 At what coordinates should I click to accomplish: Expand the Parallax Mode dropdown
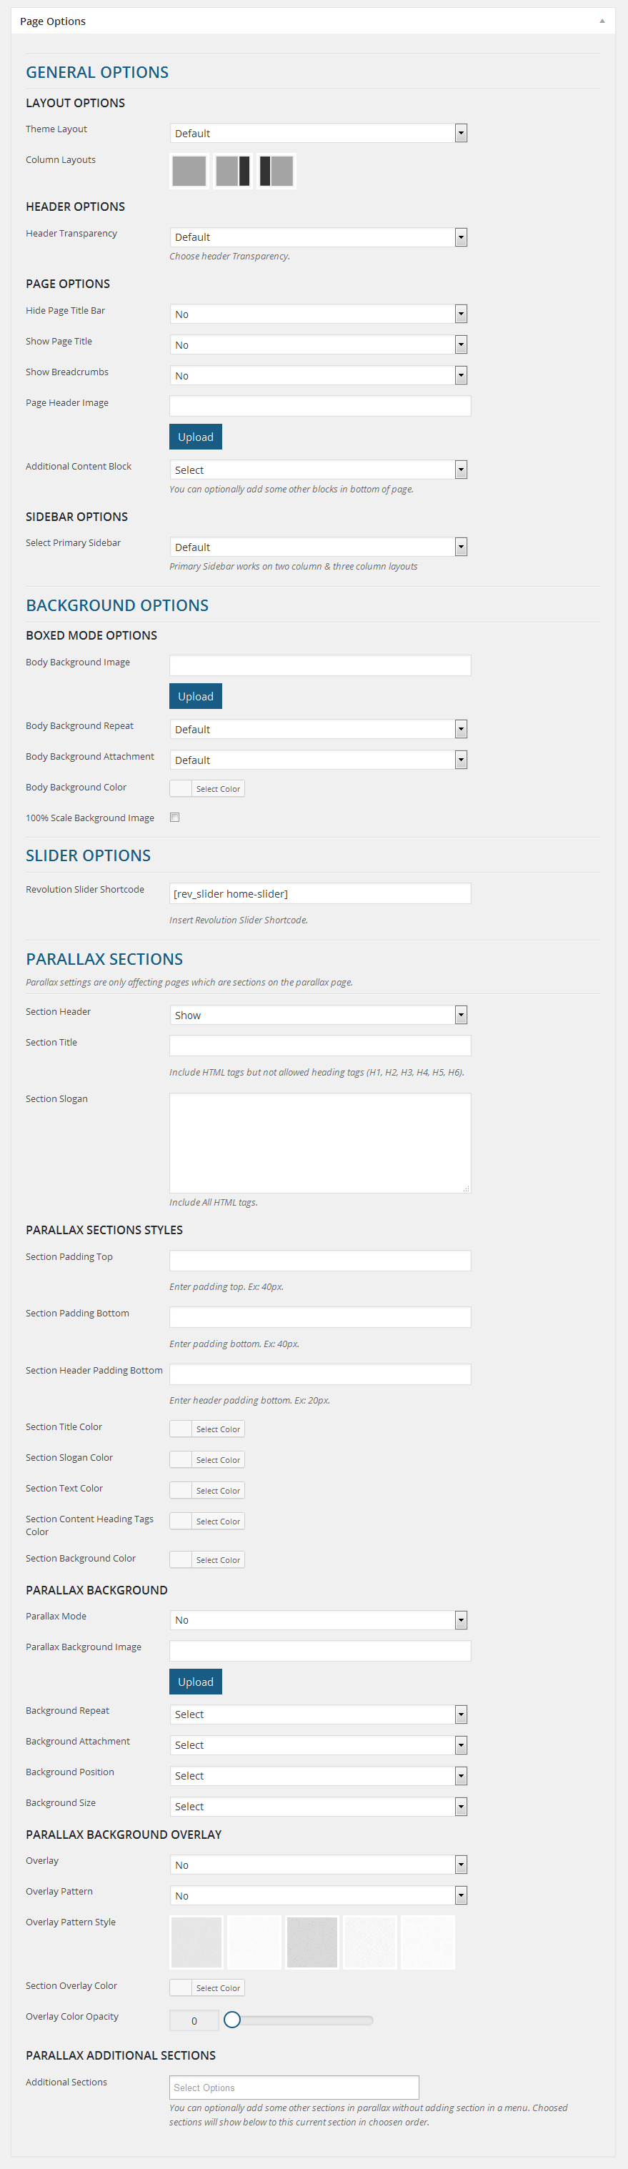pyautogui.click(x=318, y=1619)
